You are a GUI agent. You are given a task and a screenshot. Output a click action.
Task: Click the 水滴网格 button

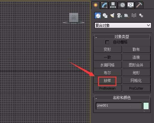(x=107, y=65)
